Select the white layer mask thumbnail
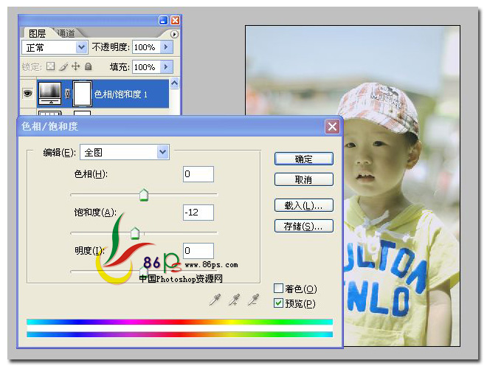This screenshot has height=369, width=487. click(x=83, y=94)
